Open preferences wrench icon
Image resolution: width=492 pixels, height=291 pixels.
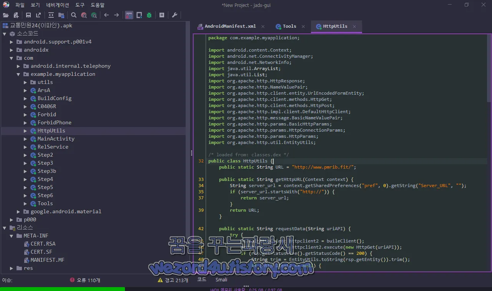(175, 15)
